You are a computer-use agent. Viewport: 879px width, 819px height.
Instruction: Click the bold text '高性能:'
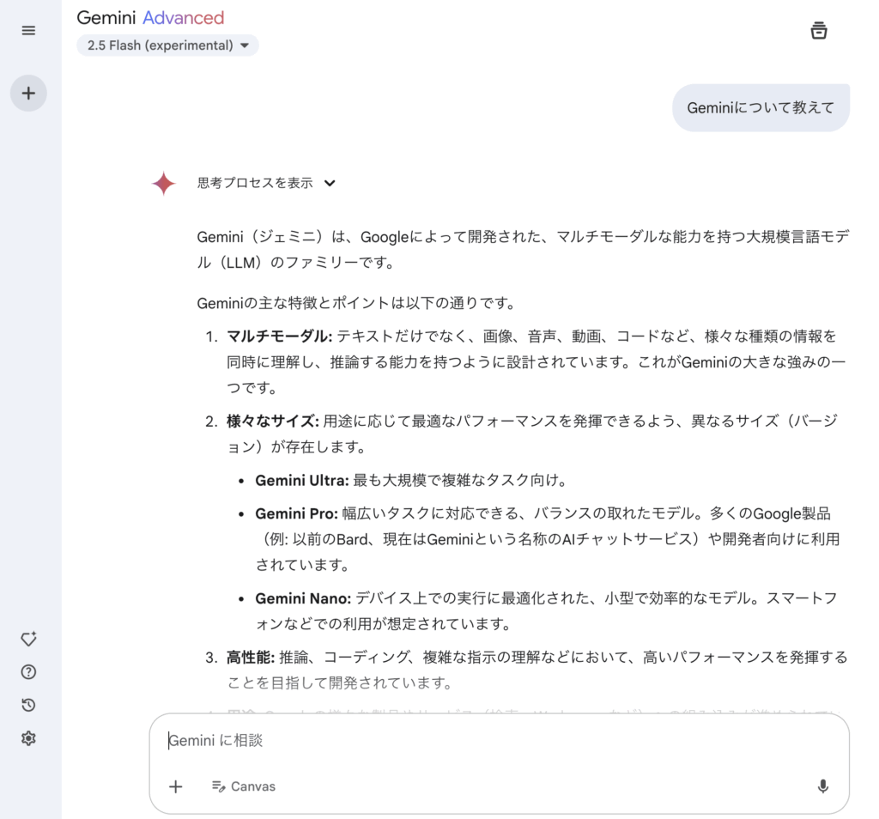(251, 657)
